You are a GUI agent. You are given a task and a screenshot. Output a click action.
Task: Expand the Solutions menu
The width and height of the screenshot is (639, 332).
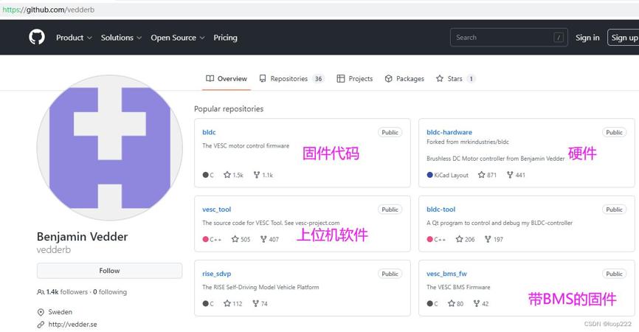(x=121, y=38)
